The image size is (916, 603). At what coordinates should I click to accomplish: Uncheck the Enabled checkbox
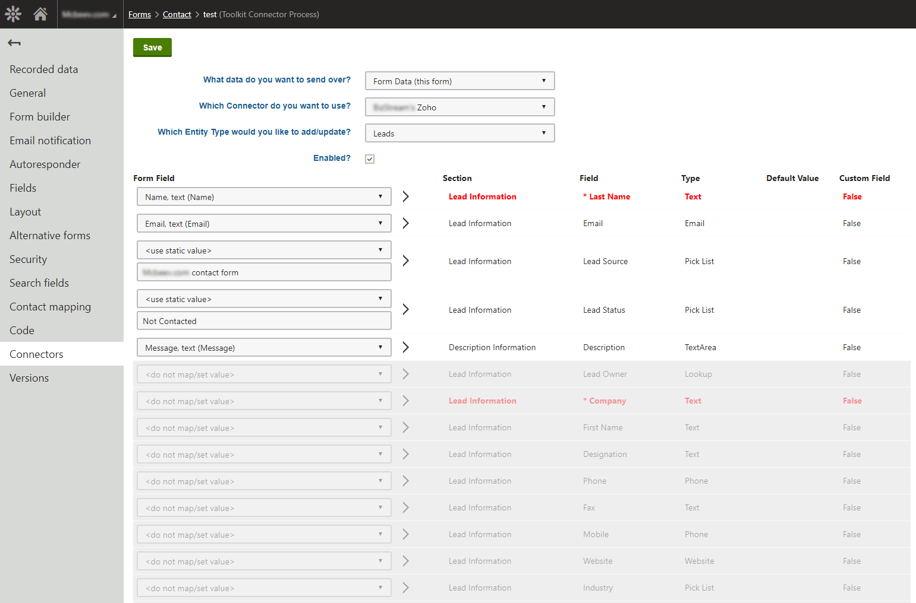(x=370, y=159)
